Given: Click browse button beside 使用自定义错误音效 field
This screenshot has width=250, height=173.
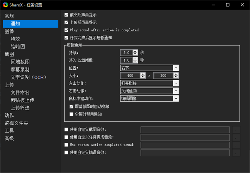Looking at the screenshot, I should [236, 153].
